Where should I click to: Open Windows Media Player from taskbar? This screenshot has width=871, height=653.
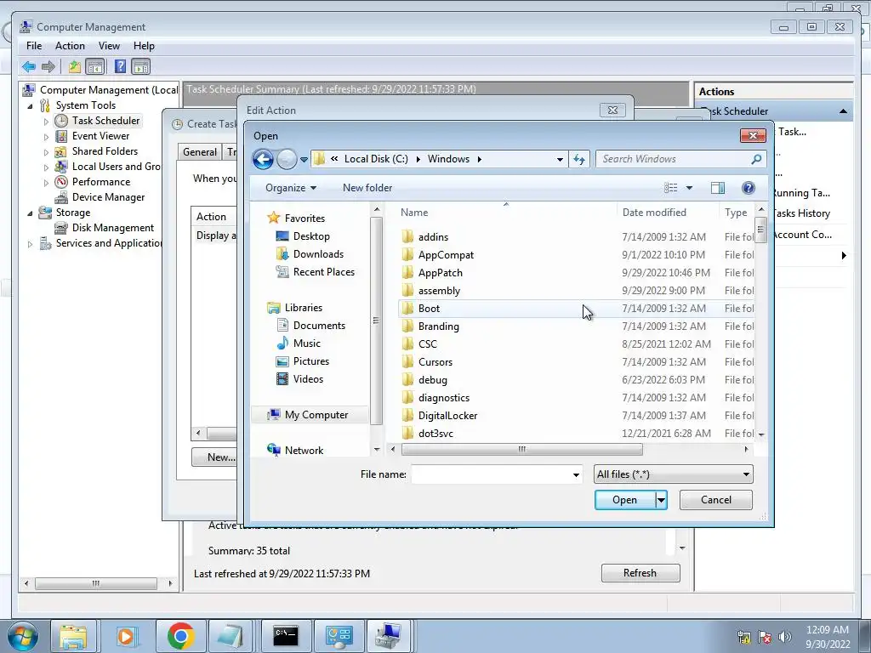coord(127,636)
